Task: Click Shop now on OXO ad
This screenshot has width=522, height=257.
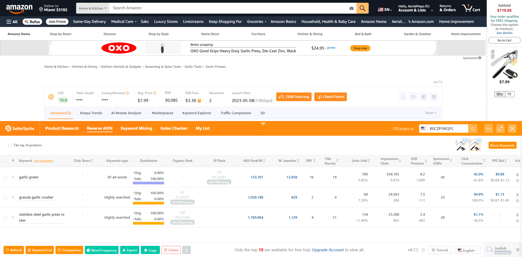Action: click(x=360, y=48)
